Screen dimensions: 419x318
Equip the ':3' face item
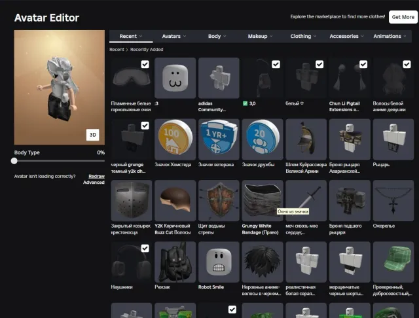click(x=175, y=78)
